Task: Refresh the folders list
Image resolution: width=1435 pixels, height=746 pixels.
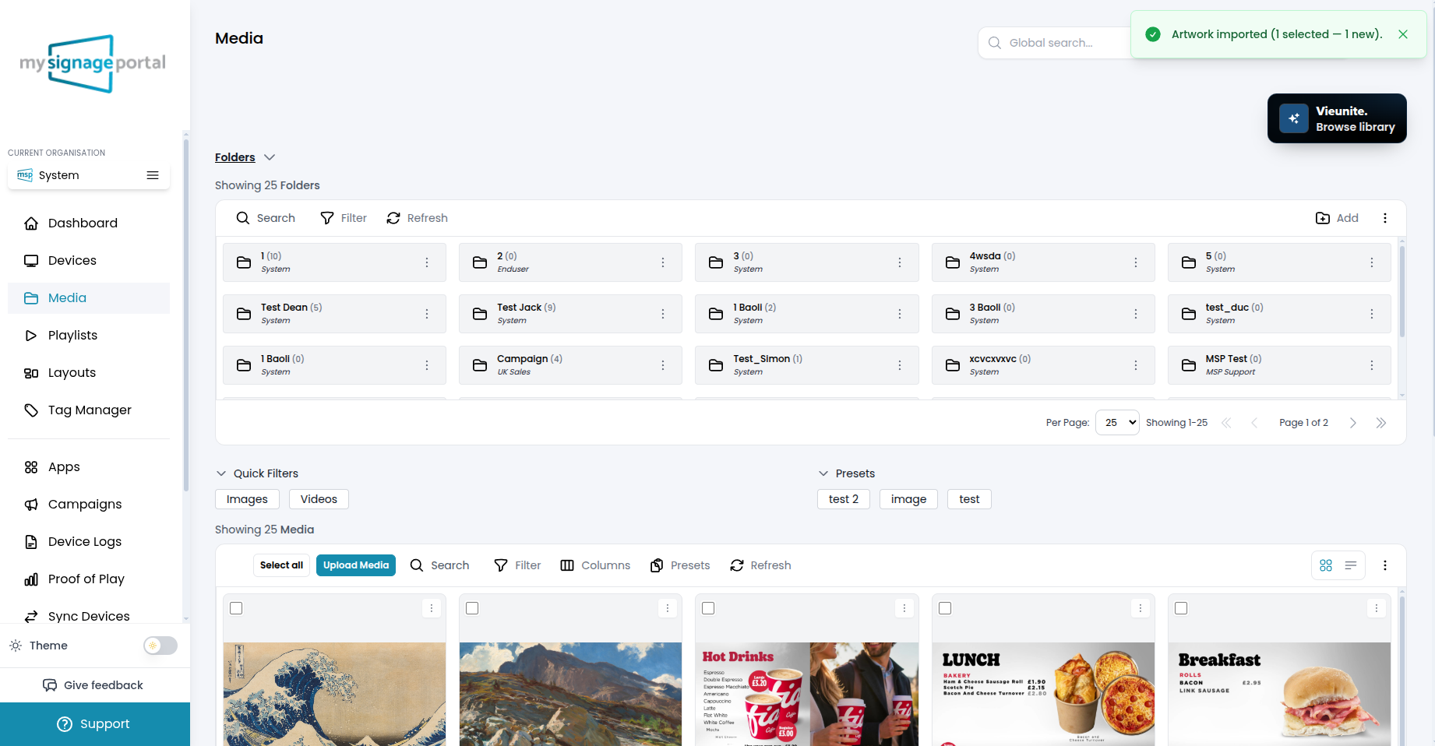Action: pos(417,218)
